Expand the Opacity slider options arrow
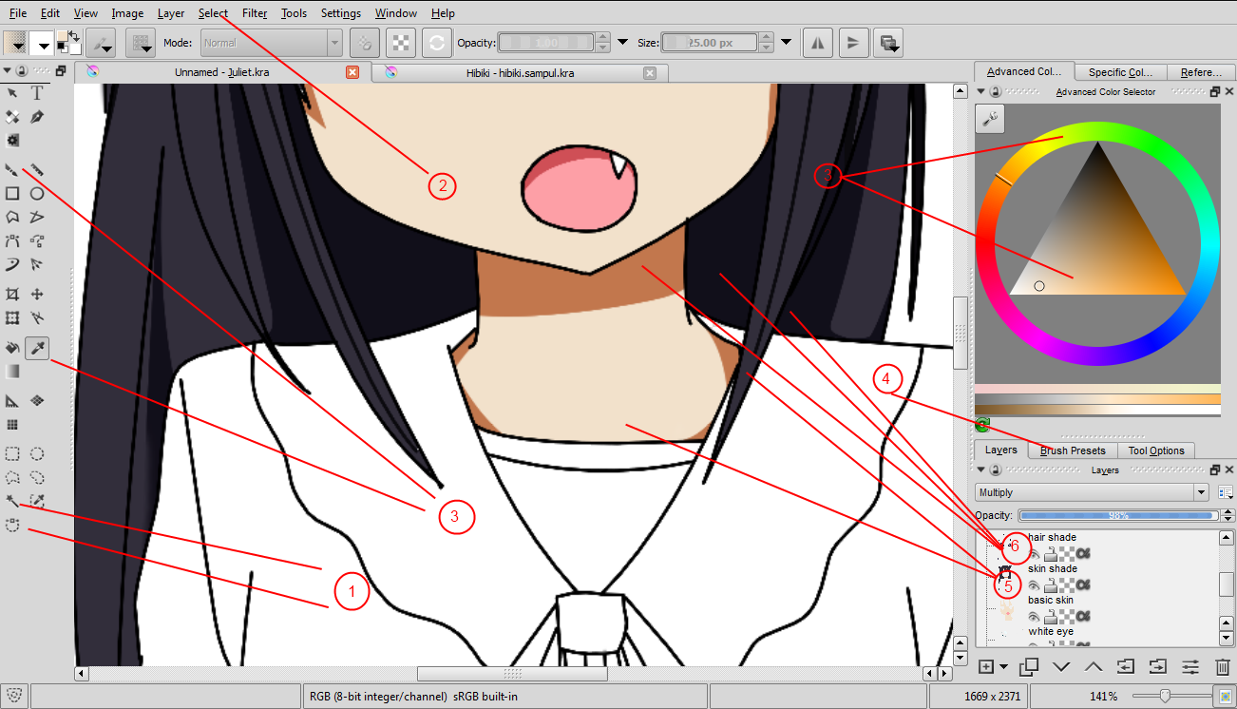The height and width of the screenshot is (709, 1237). [x=623, y=42]
